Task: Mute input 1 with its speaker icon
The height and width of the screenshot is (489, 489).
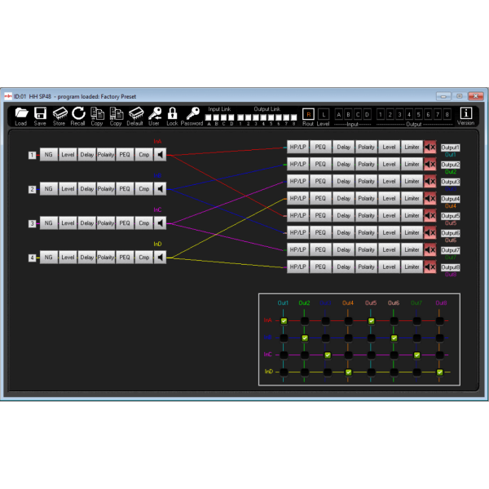Action: (161, 155)
